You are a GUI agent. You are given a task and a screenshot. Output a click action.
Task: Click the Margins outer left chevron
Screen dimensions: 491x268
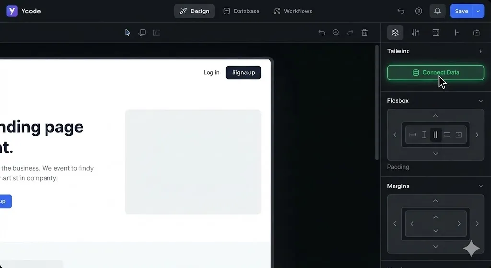pos(395,224)
